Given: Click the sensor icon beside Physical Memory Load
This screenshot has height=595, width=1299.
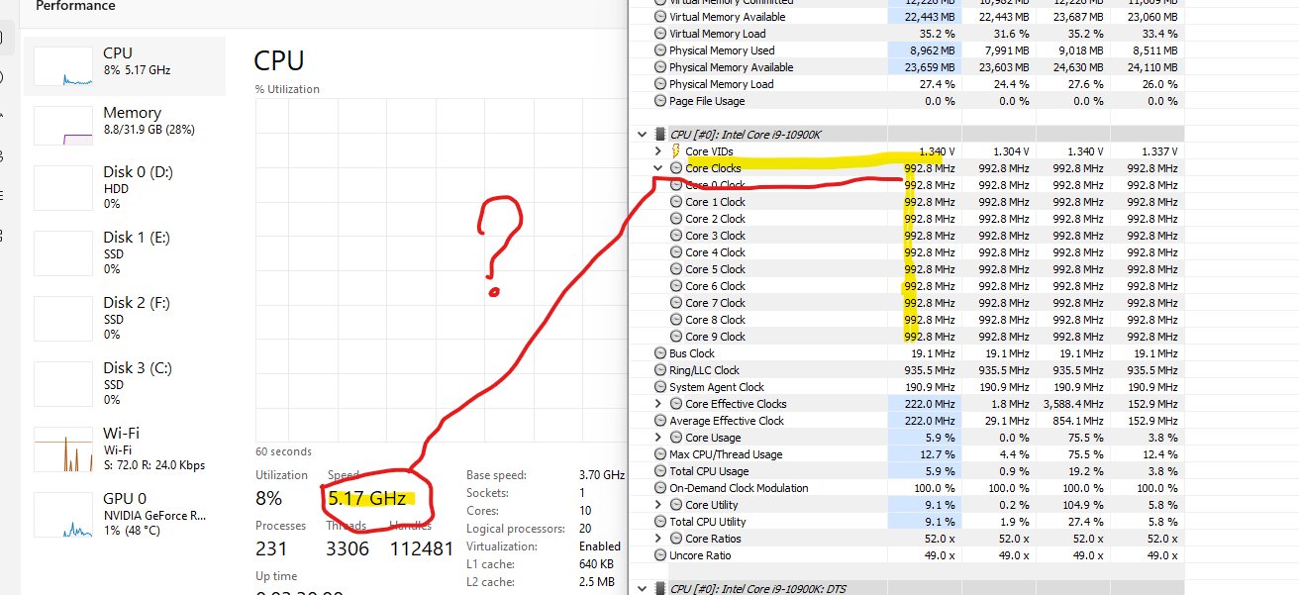Looking at the screenshot, I should pos(660,84).
